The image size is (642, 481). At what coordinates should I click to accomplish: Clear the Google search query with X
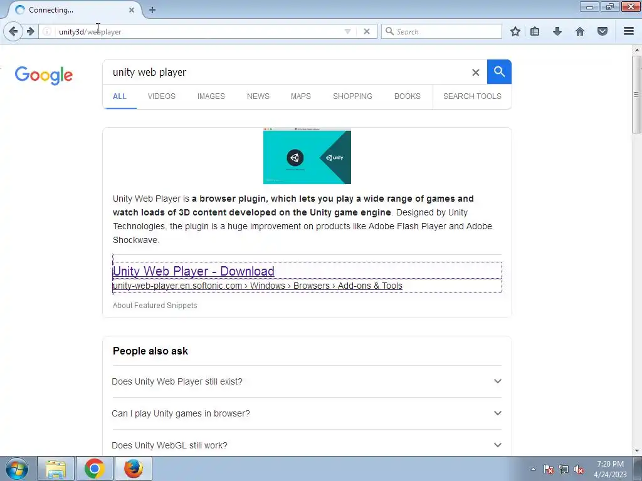pos(476,73)
